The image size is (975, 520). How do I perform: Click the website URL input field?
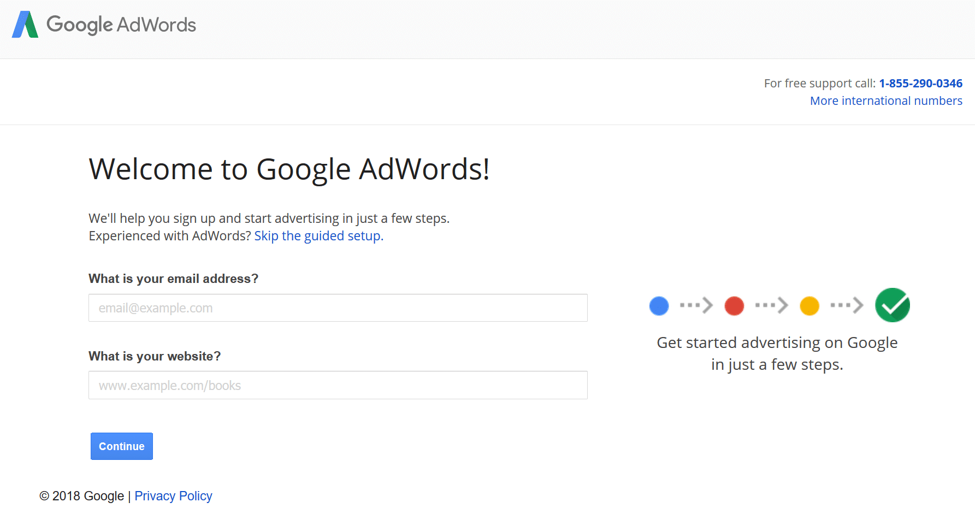click(338, 385)
